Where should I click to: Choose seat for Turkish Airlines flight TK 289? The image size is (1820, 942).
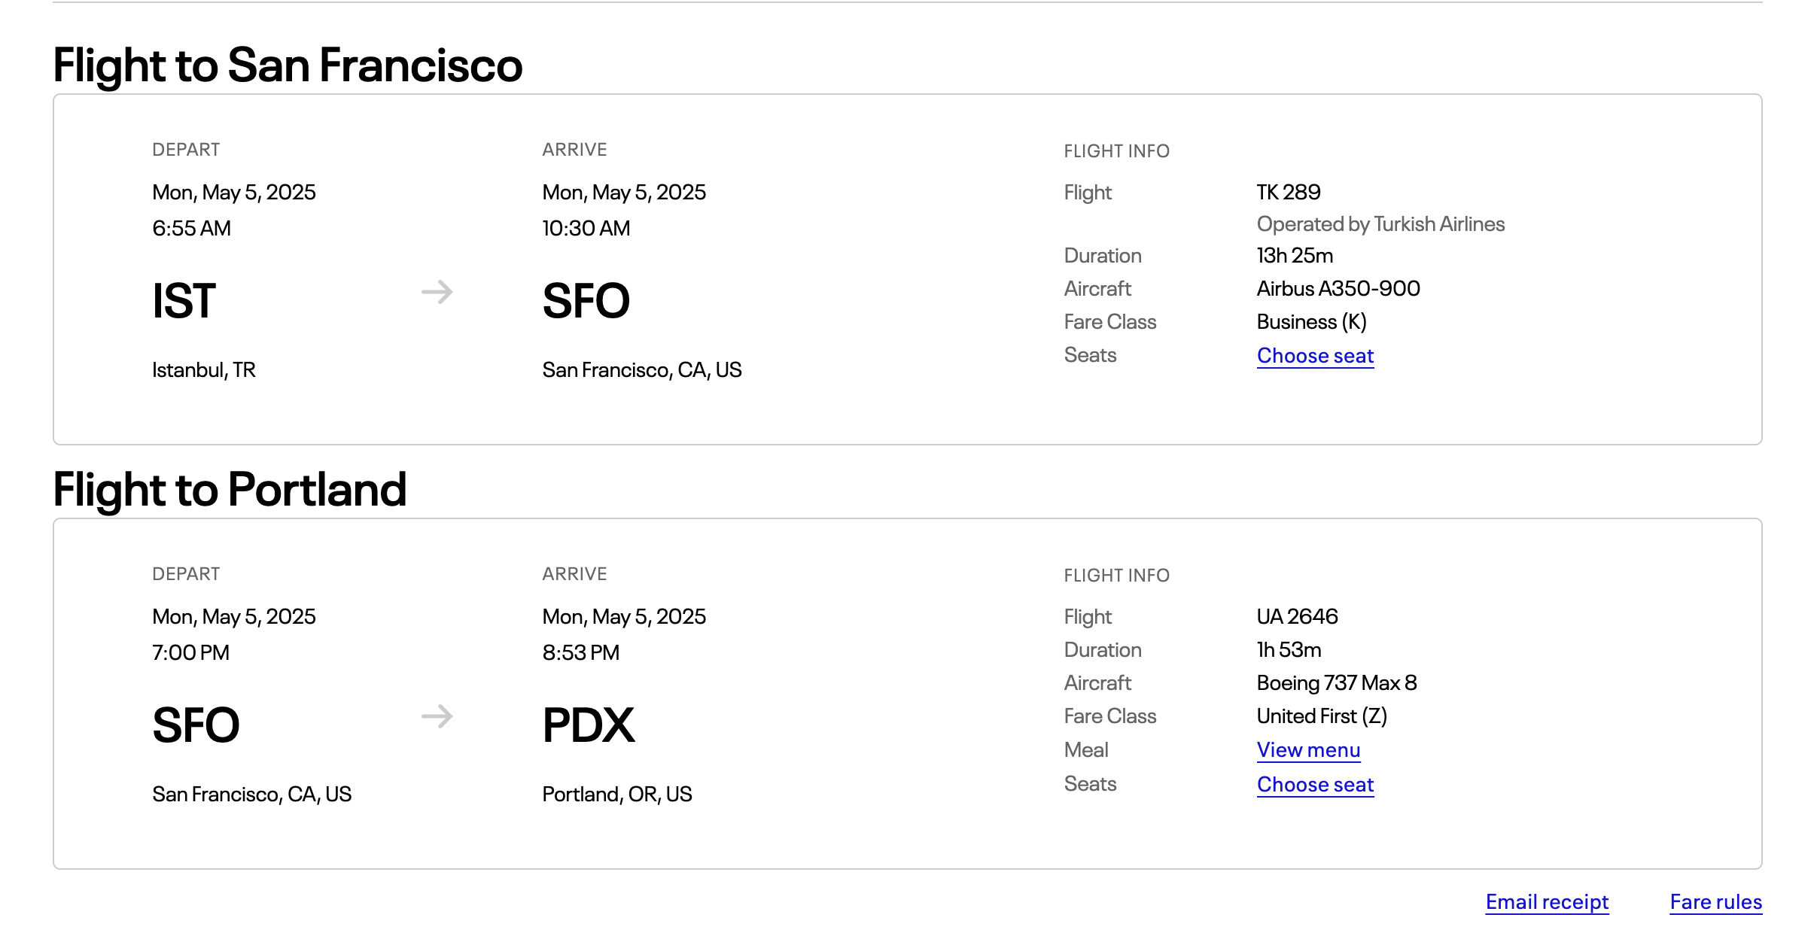1315,356
